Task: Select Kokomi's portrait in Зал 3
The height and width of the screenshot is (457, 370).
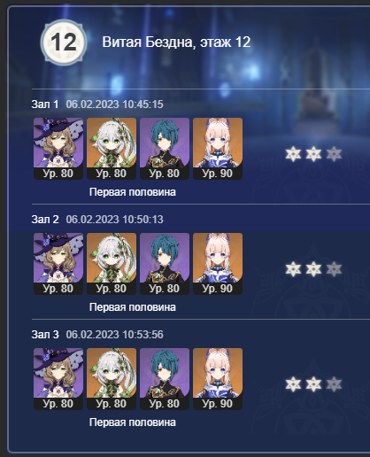Action: point(218,379)
